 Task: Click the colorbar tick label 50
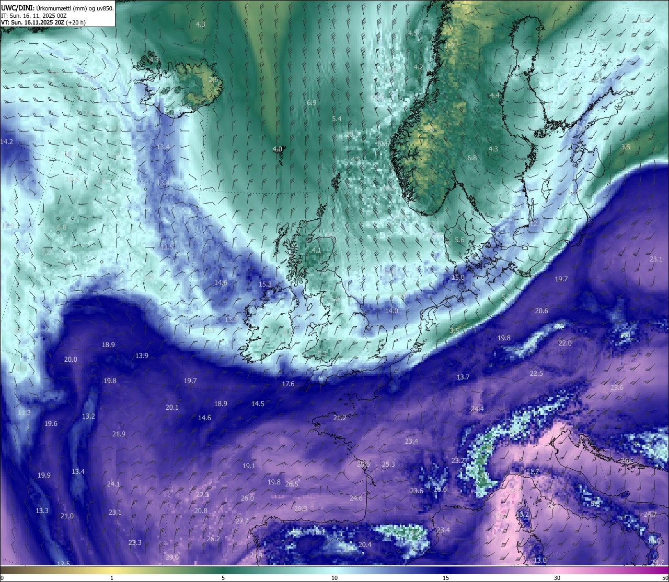click(x=665, y=578)
